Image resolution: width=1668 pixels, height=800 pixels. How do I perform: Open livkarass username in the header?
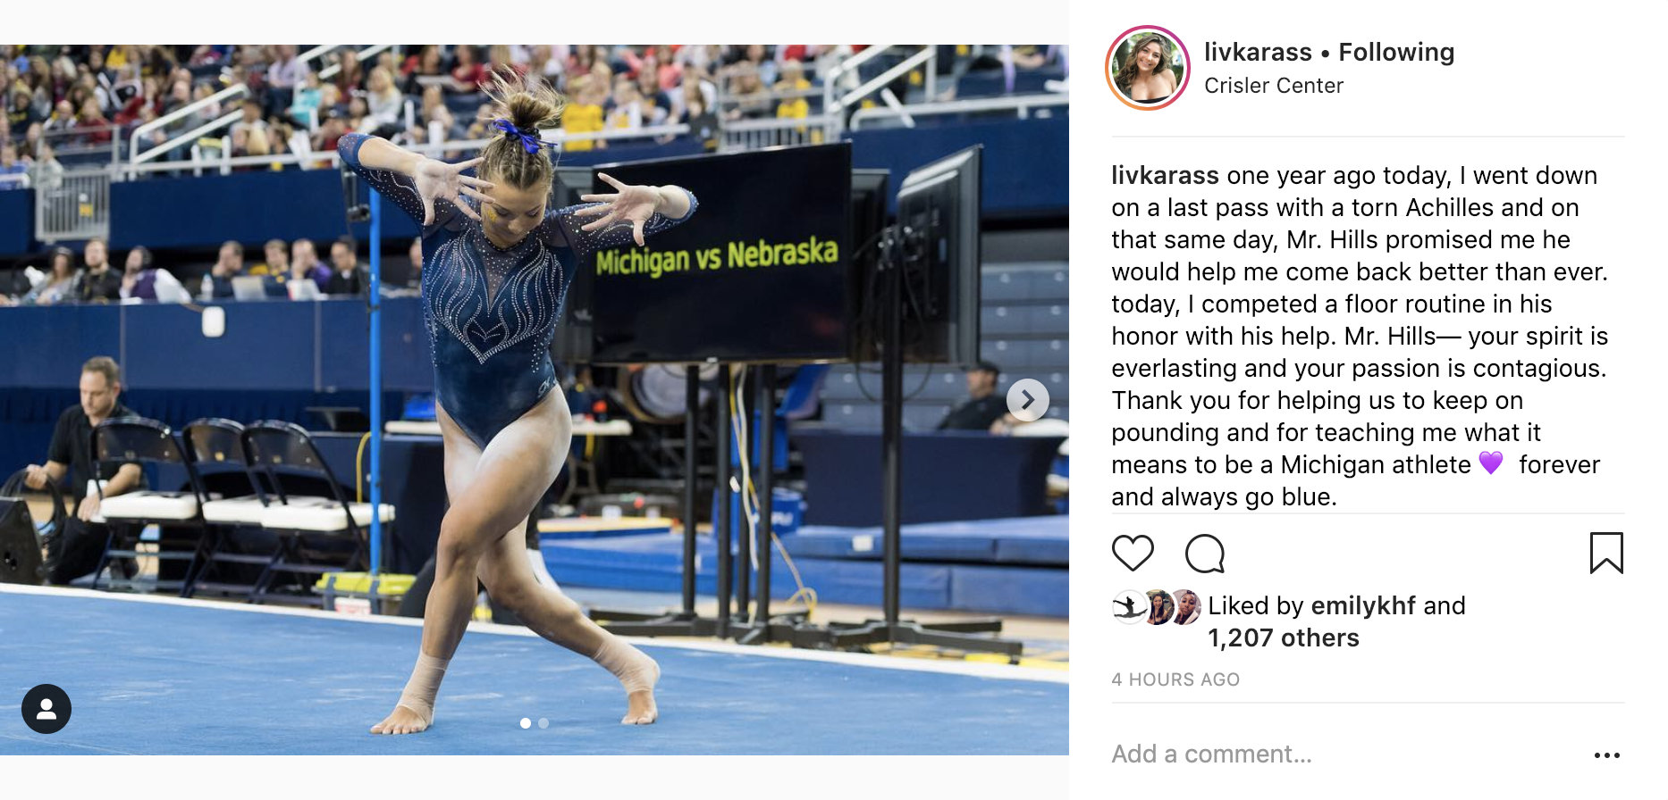click(1258, 53)
